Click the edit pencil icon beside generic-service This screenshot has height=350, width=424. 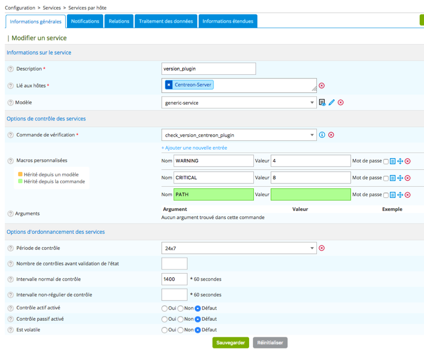coord(331,102)
